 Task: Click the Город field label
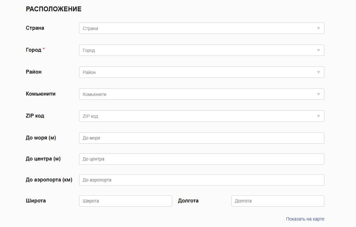pos(34,50)
